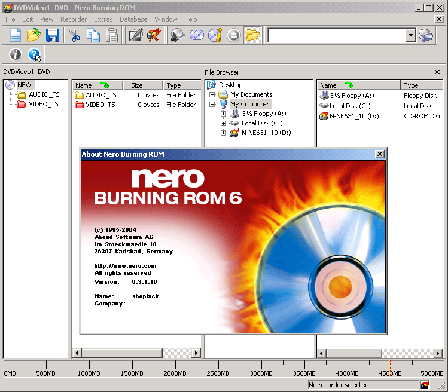Click the burn icon in the status bar
Viewport: 448px width, 392px height.
click(425, 385)
